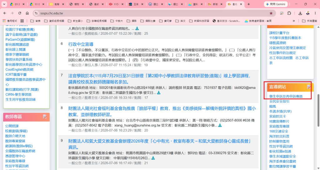The width and height of the screenshot is (320, 170).
Task: Open the Downloads icon in toolbar
Action: 300,13
